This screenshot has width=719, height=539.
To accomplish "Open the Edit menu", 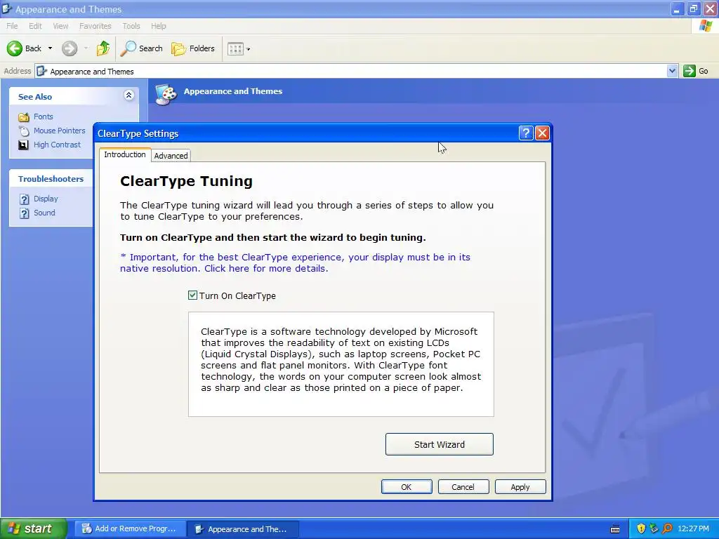I will tap(35, 26).
